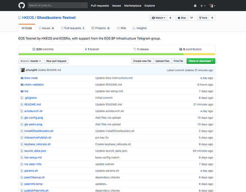This screenshot has height=192, width=246.
Task: Open the launch_data.json file link
Action: [35, 151]
